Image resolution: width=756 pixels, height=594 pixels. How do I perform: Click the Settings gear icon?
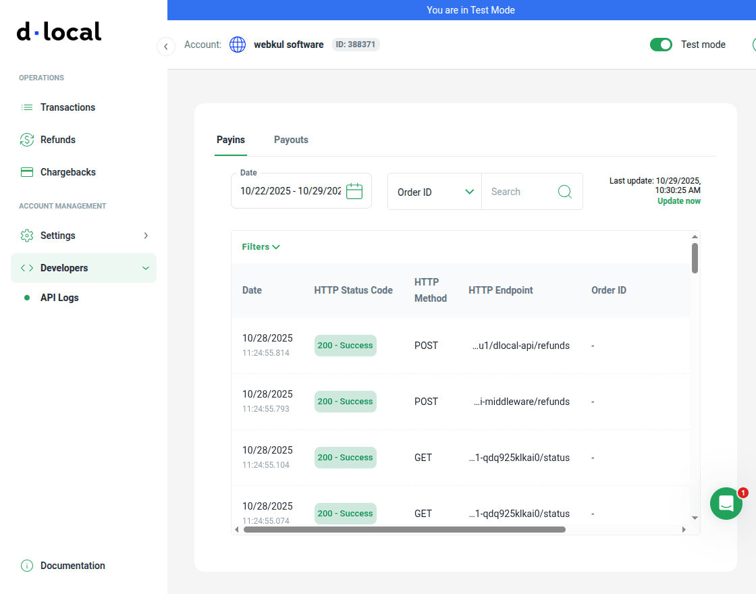coord(26,235)
